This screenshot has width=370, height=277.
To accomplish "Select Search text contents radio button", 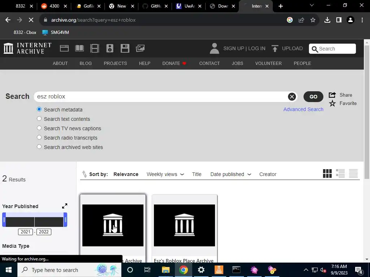I will [39, 119].
